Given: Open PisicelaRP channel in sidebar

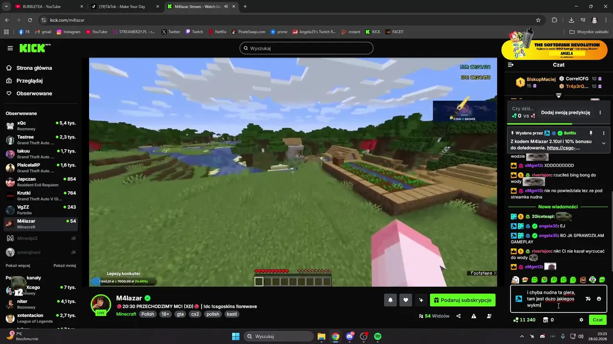Looking at the screenshot, I should pyautogui.click(x=41, y=168).
